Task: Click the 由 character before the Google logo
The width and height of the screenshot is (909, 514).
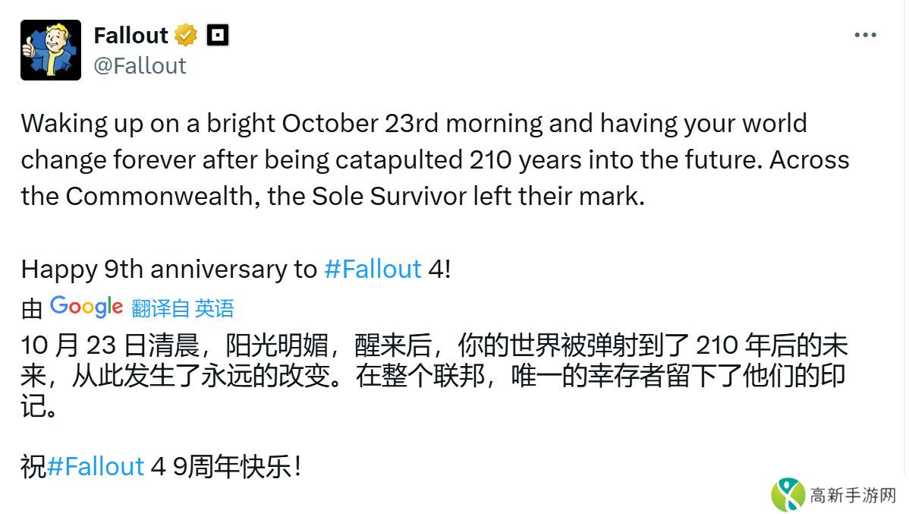Action: pos(32,308)
